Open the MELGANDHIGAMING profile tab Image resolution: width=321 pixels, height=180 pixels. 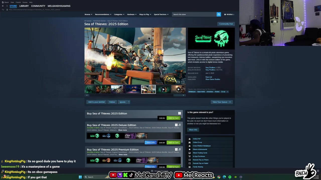(x=59, y=6)
